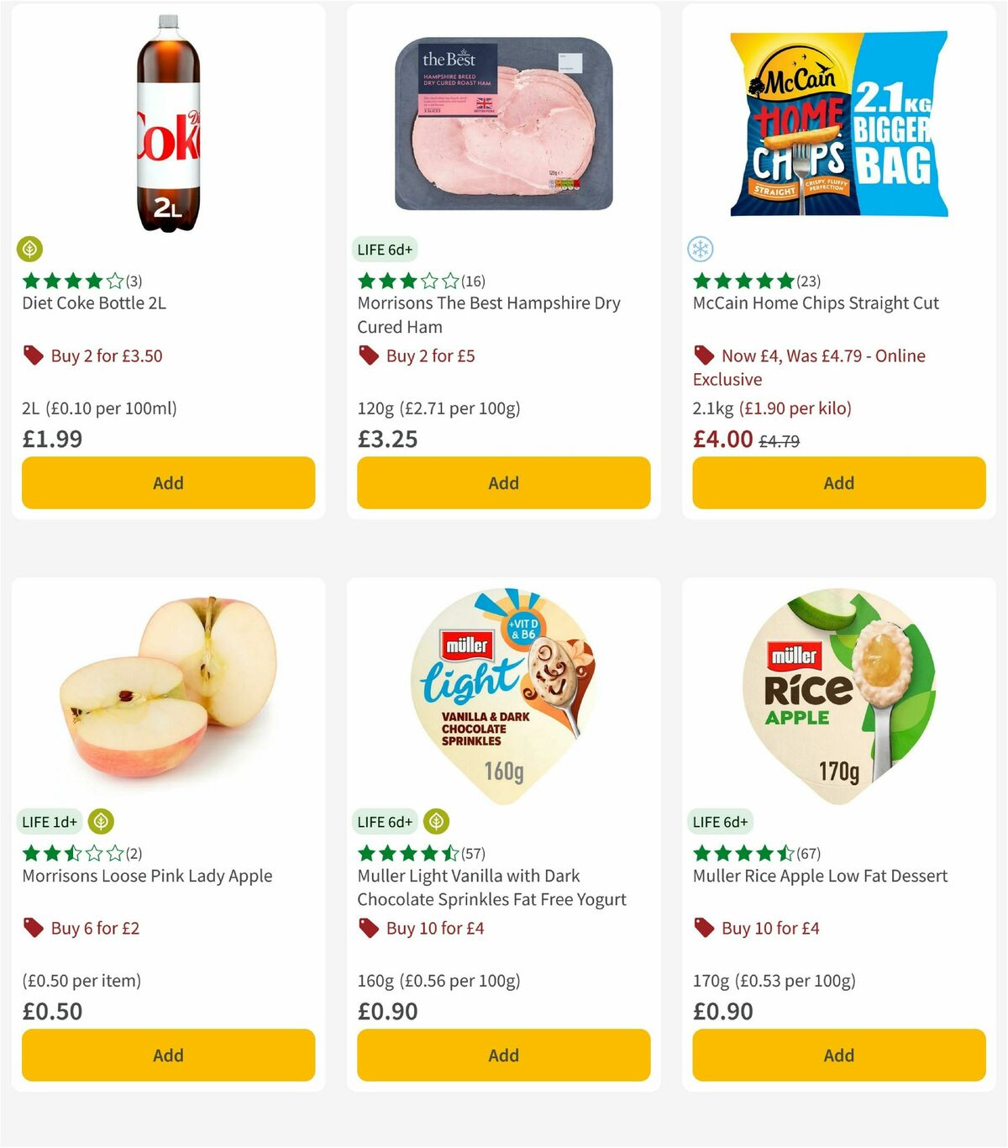
Task: Click the offer tag icon on 'Now £4, Was £4.79'
Action: click(704, 355)
